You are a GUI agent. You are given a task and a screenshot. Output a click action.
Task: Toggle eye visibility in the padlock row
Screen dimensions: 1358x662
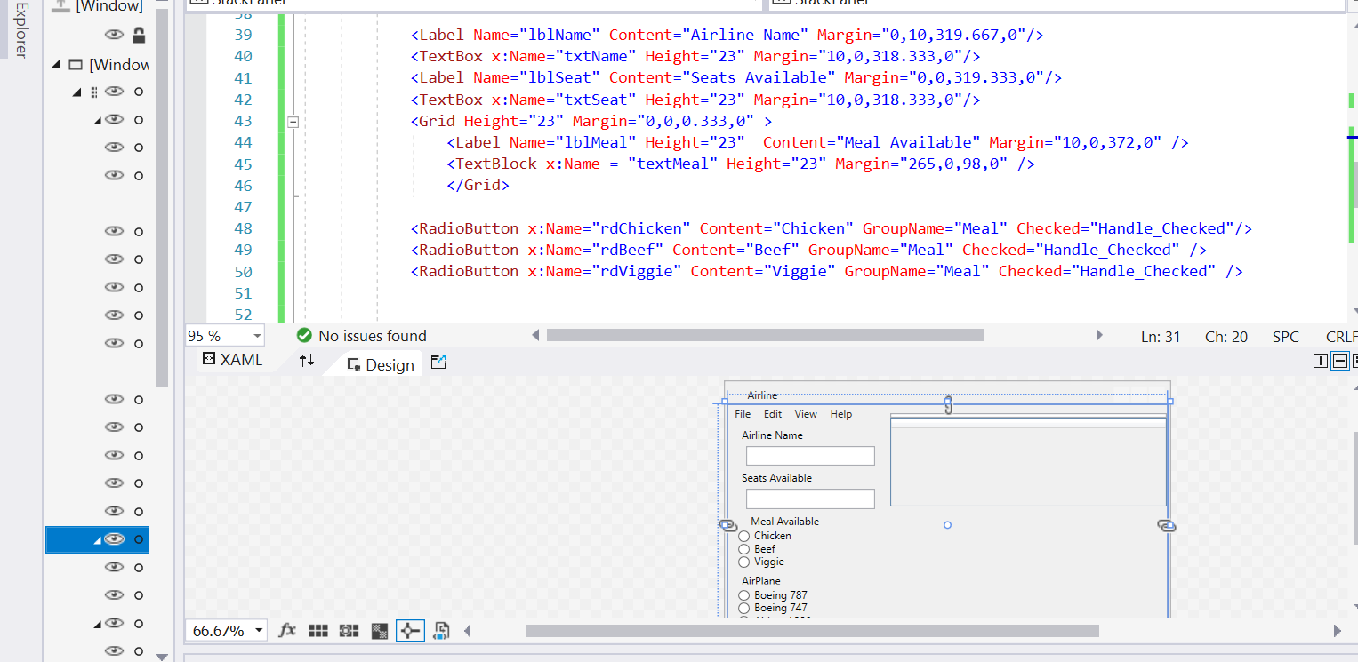pyautogui.click(x=114, y=35)
